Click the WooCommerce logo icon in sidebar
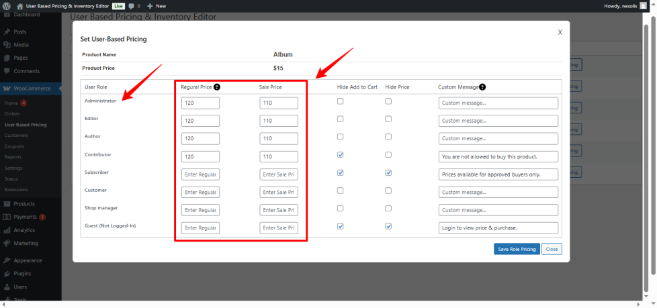This screenshot has width=657, height=308. (x=7, y=89)
